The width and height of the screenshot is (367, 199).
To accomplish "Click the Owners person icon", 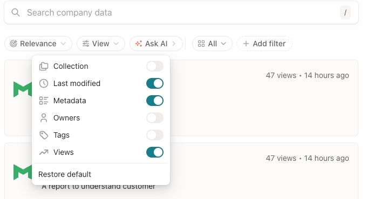I will click(44, 118).
